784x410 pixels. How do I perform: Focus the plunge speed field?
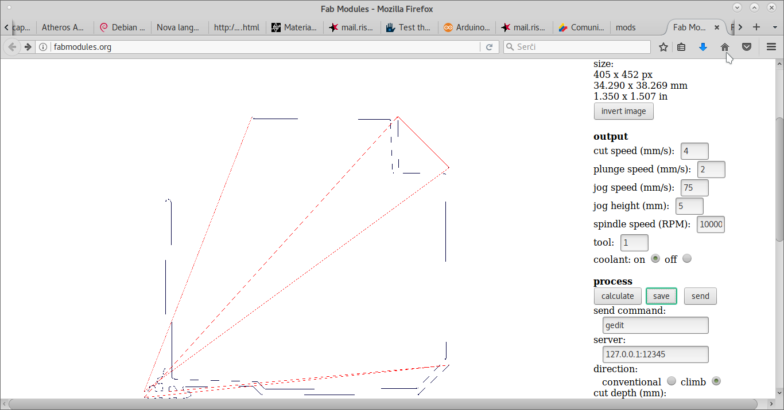click(x=711, y=169)
